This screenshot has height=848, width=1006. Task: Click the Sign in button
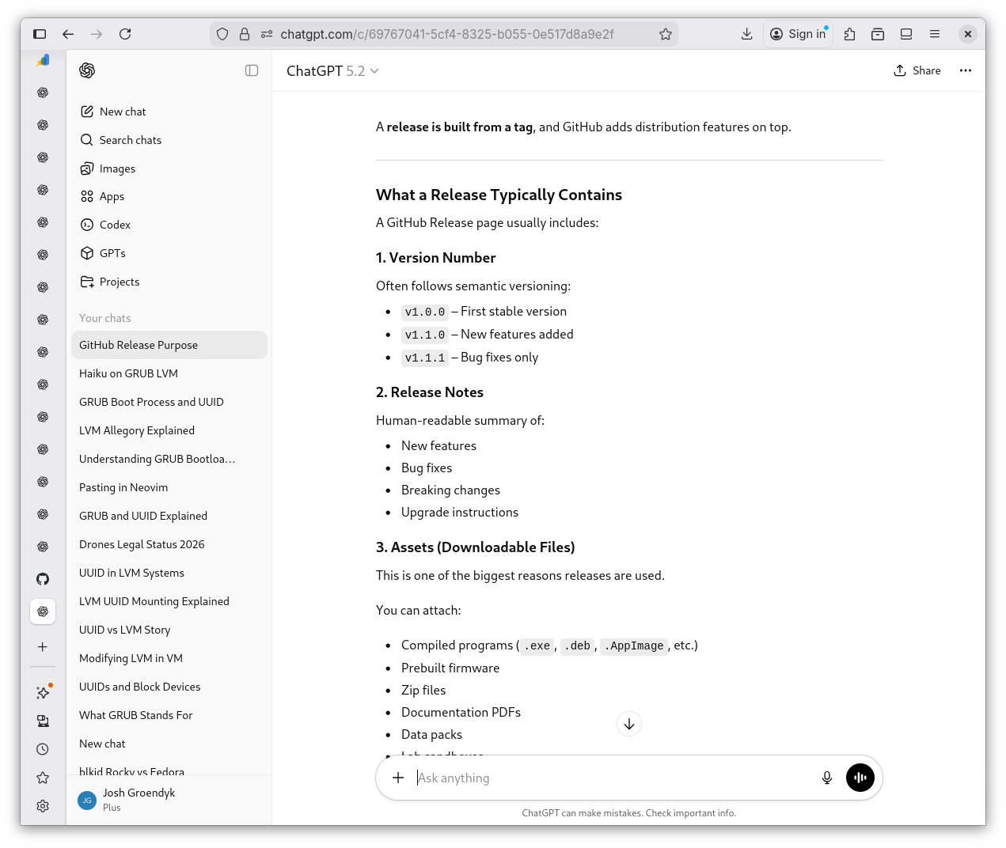[798, 34]
